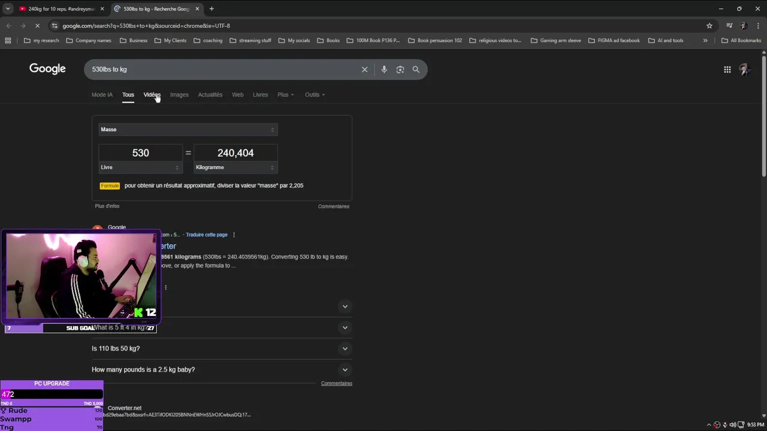Click the 530 pounds value field
The width and height of the screenshot is (767, 431).
click(x=140, y=153)
